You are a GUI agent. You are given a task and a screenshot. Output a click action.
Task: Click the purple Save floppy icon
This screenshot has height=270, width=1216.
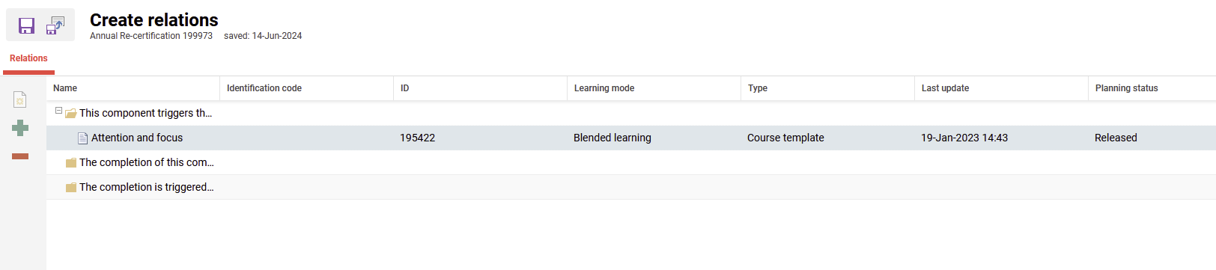coord(26,26)
